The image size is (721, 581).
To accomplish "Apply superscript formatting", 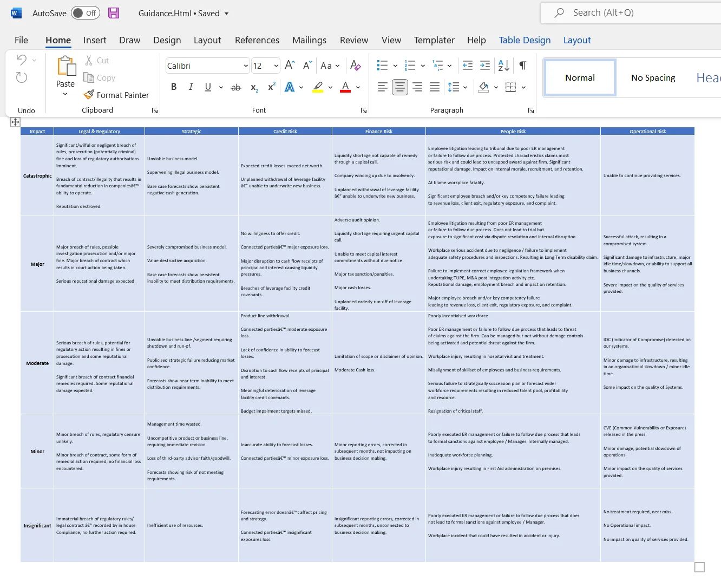I will point(272,87).
